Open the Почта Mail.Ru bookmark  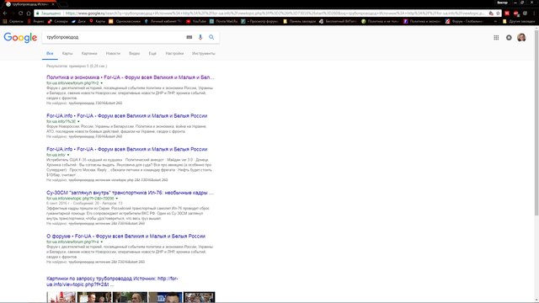pos(224,21)
